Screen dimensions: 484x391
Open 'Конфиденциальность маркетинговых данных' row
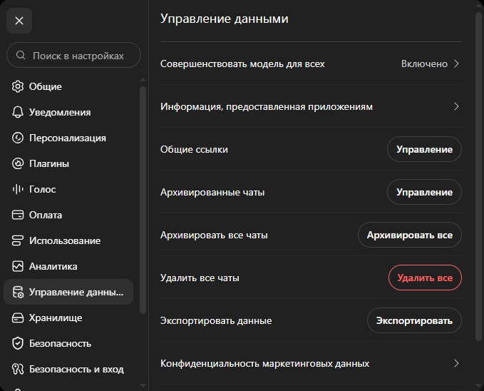pos(311,363)
